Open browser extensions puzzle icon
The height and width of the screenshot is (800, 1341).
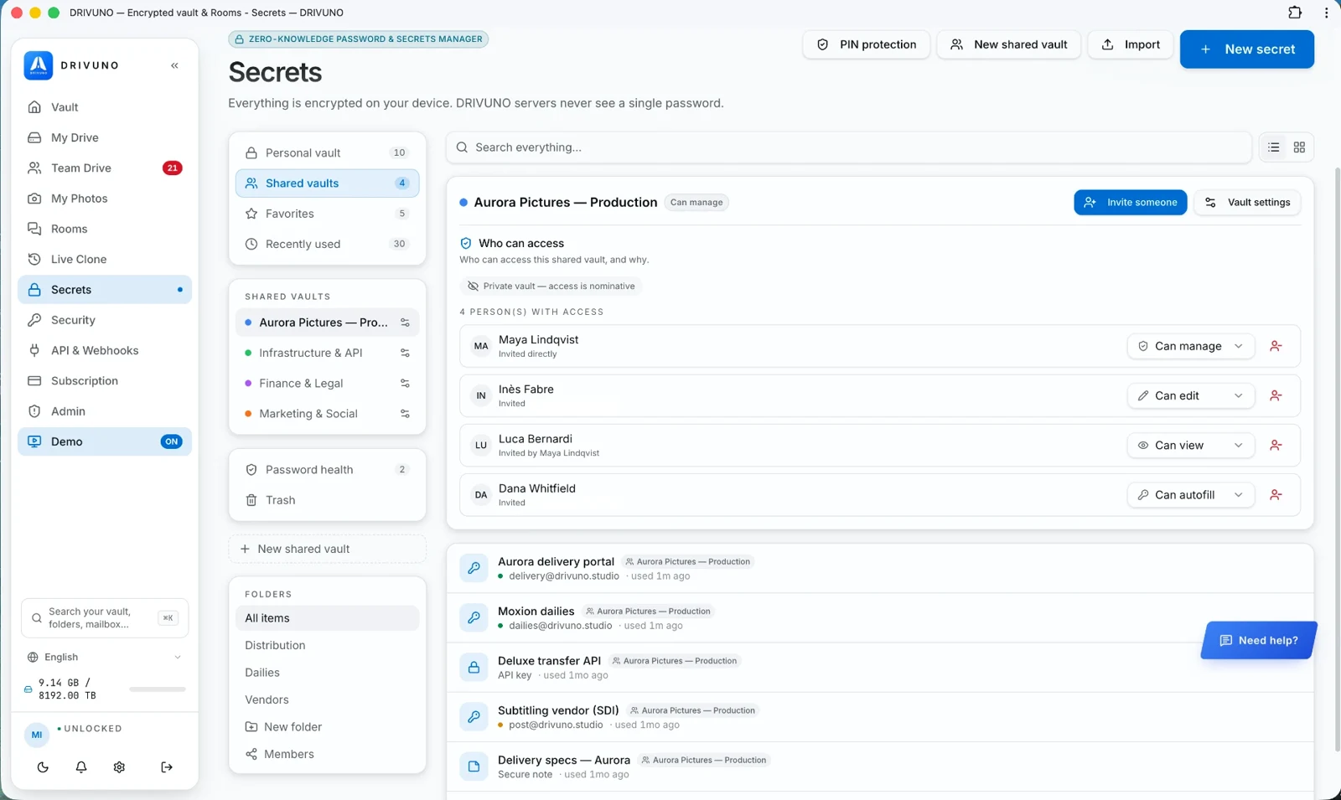click(x=1295, y=13)
